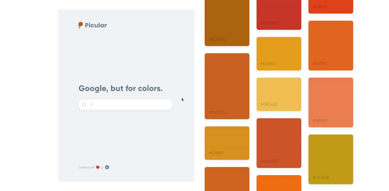Viewport: 389px width, 191px height.
Task: Choose the #DD692B color swatch
Action: pyautogui.click(x=279, y=143)
